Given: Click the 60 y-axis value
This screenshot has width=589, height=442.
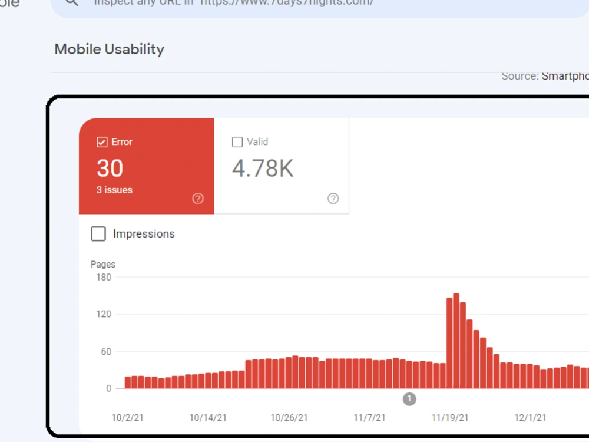Looking at the screenshot, I should (x=106, y=352).
